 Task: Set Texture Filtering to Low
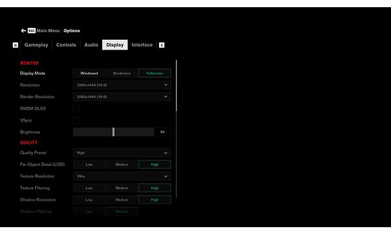[89, 188]
